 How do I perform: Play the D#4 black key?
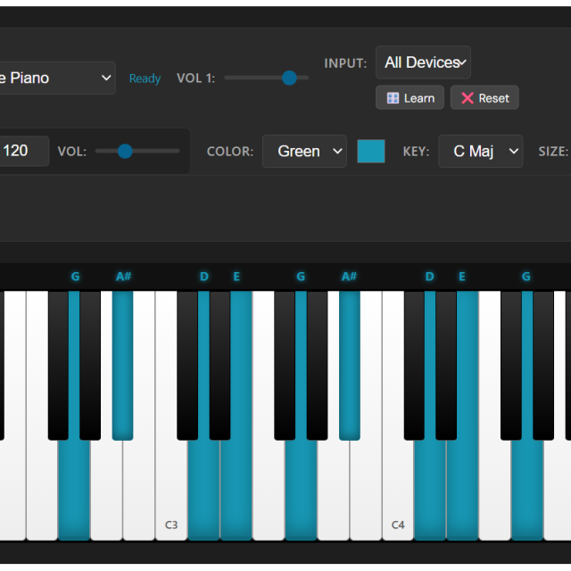tap(446, 365)
